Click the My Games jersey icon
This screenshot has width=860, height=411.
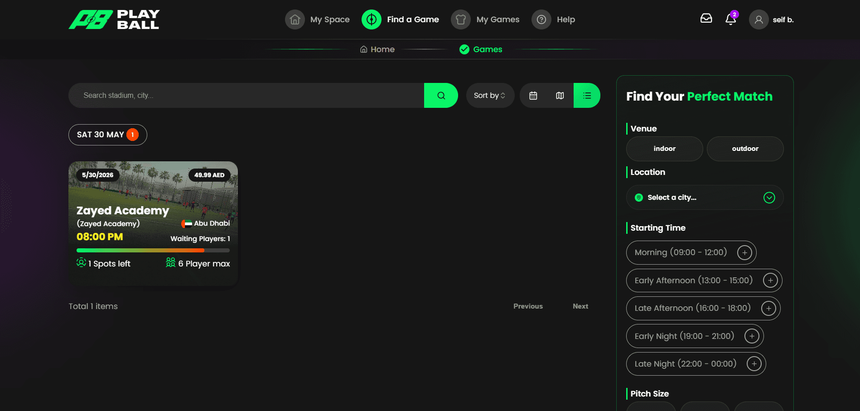point(461,19)
